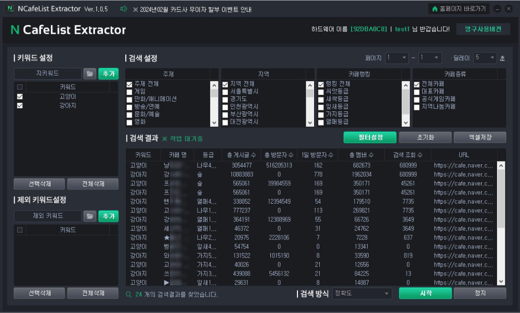Viewport: 520px width, 313px height.
Task: Export results with 엑셀저장 button
Action: click(x=480, y=137)
